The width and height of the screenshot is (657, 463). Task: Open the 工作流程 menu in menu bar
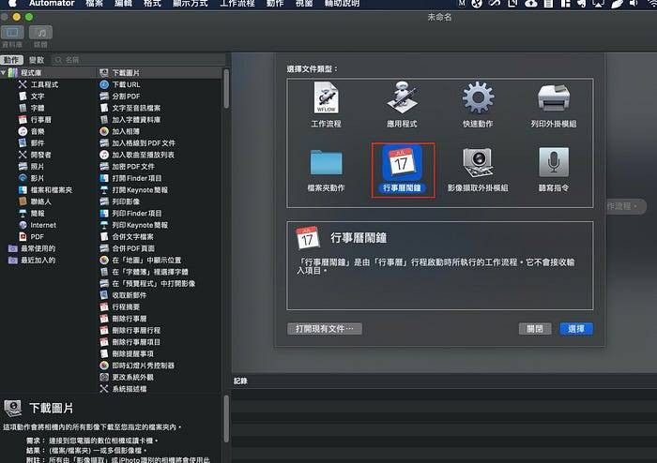[237, 4]
